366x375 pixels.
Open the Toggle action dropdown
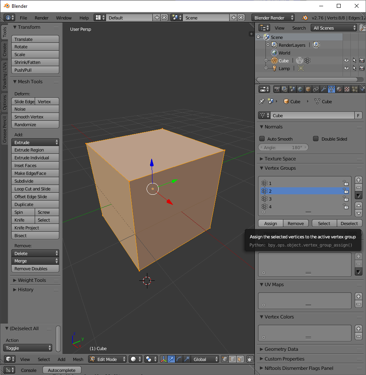28,348
